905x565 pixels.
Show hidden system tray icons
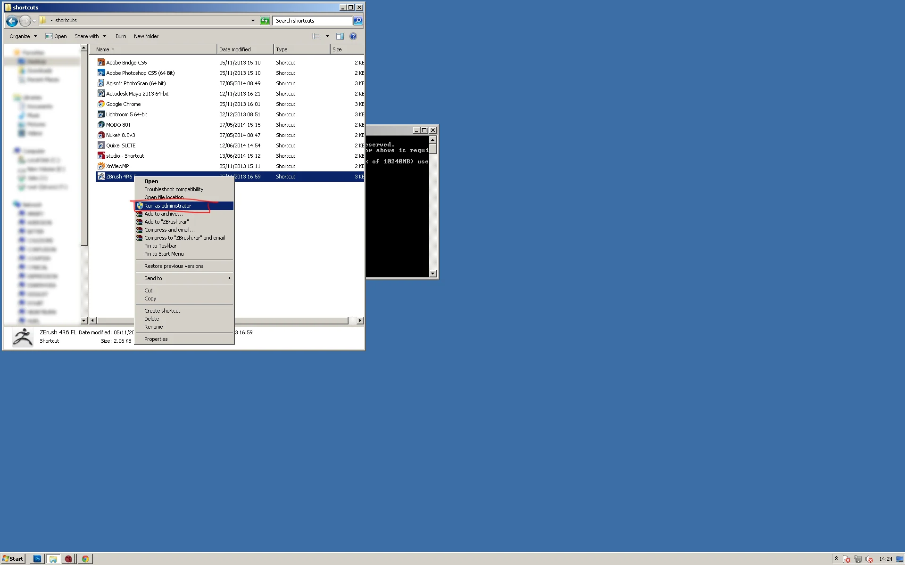pyautogui.click(x=836, y=559)
